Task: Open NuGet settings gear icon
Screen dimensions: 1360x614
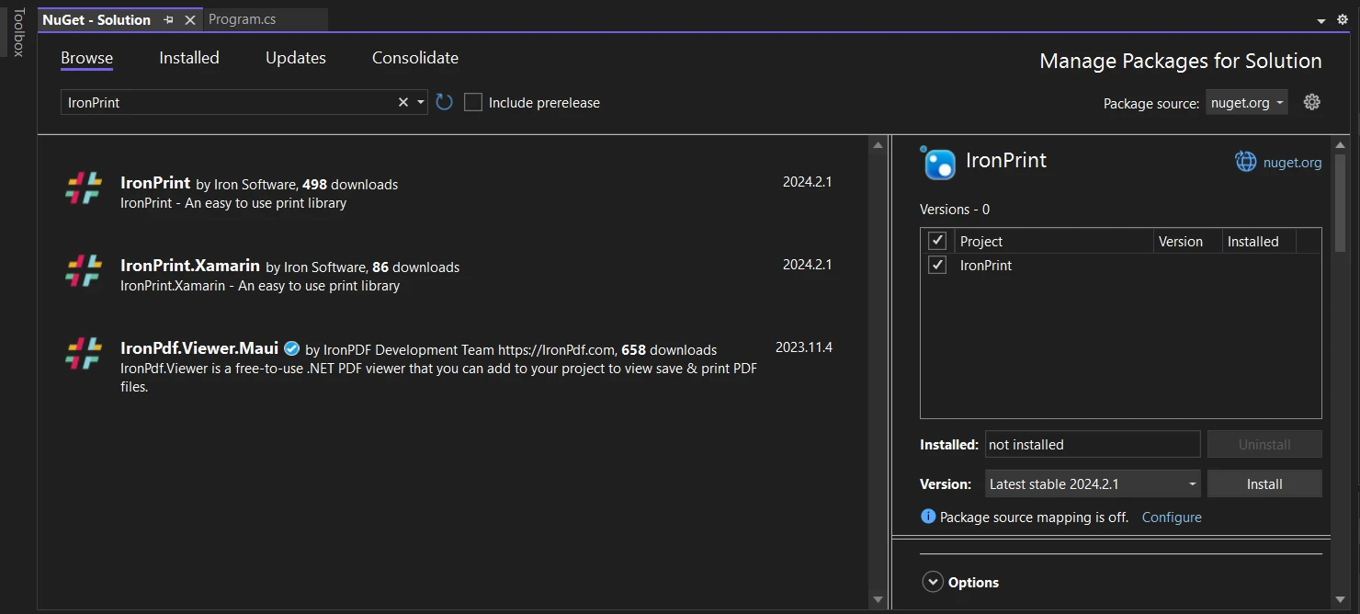Action: (x=1312, y=102)
